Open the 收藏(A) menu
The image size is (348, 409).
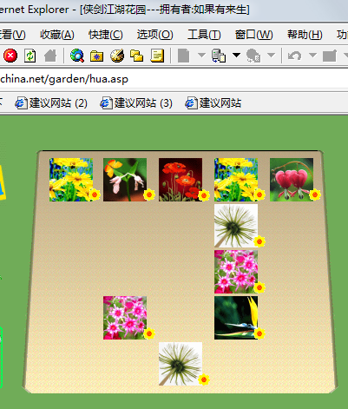pyautogui.click(x=57, y=35)
